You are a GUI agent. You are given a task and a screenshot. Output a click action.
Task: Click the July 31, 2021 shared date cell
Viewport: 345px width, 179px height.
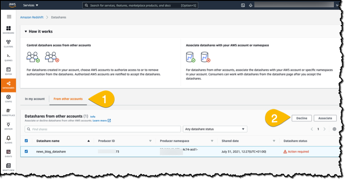point(244,152)
